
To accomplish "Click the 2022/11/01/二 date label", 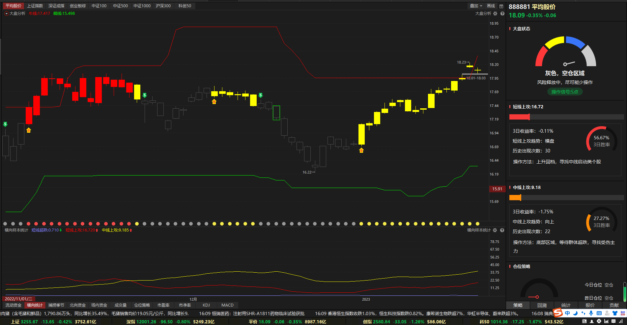I will (18, 299).
